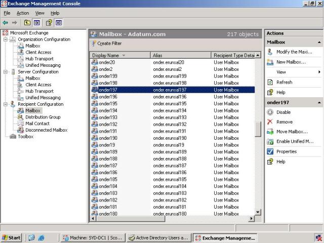The height and width of the screenshot is (243, 324).
Task: Click the Show Desktop quick launch icon
Action: click(x=31, y=238)
